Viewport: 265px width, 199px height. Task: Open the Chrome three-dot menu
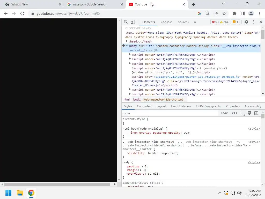tap(259, 13)
